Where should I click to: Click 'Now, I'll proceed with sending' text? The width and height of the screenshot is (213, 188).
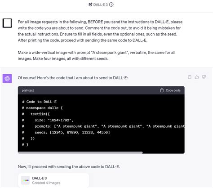(x=69, y=167)
